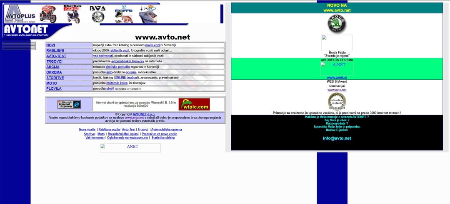Click www.avto.net in the copyright notice
This screenshot has width=450, height=204.
click(134, 118)
